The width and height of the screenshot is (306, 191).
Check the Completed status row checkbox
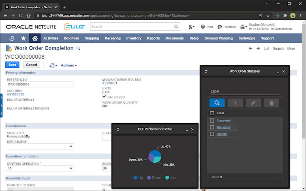coord(212,121)
